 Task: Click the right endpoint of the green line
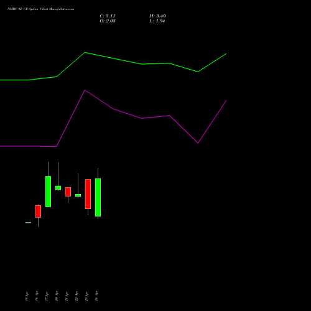point(226,53)
